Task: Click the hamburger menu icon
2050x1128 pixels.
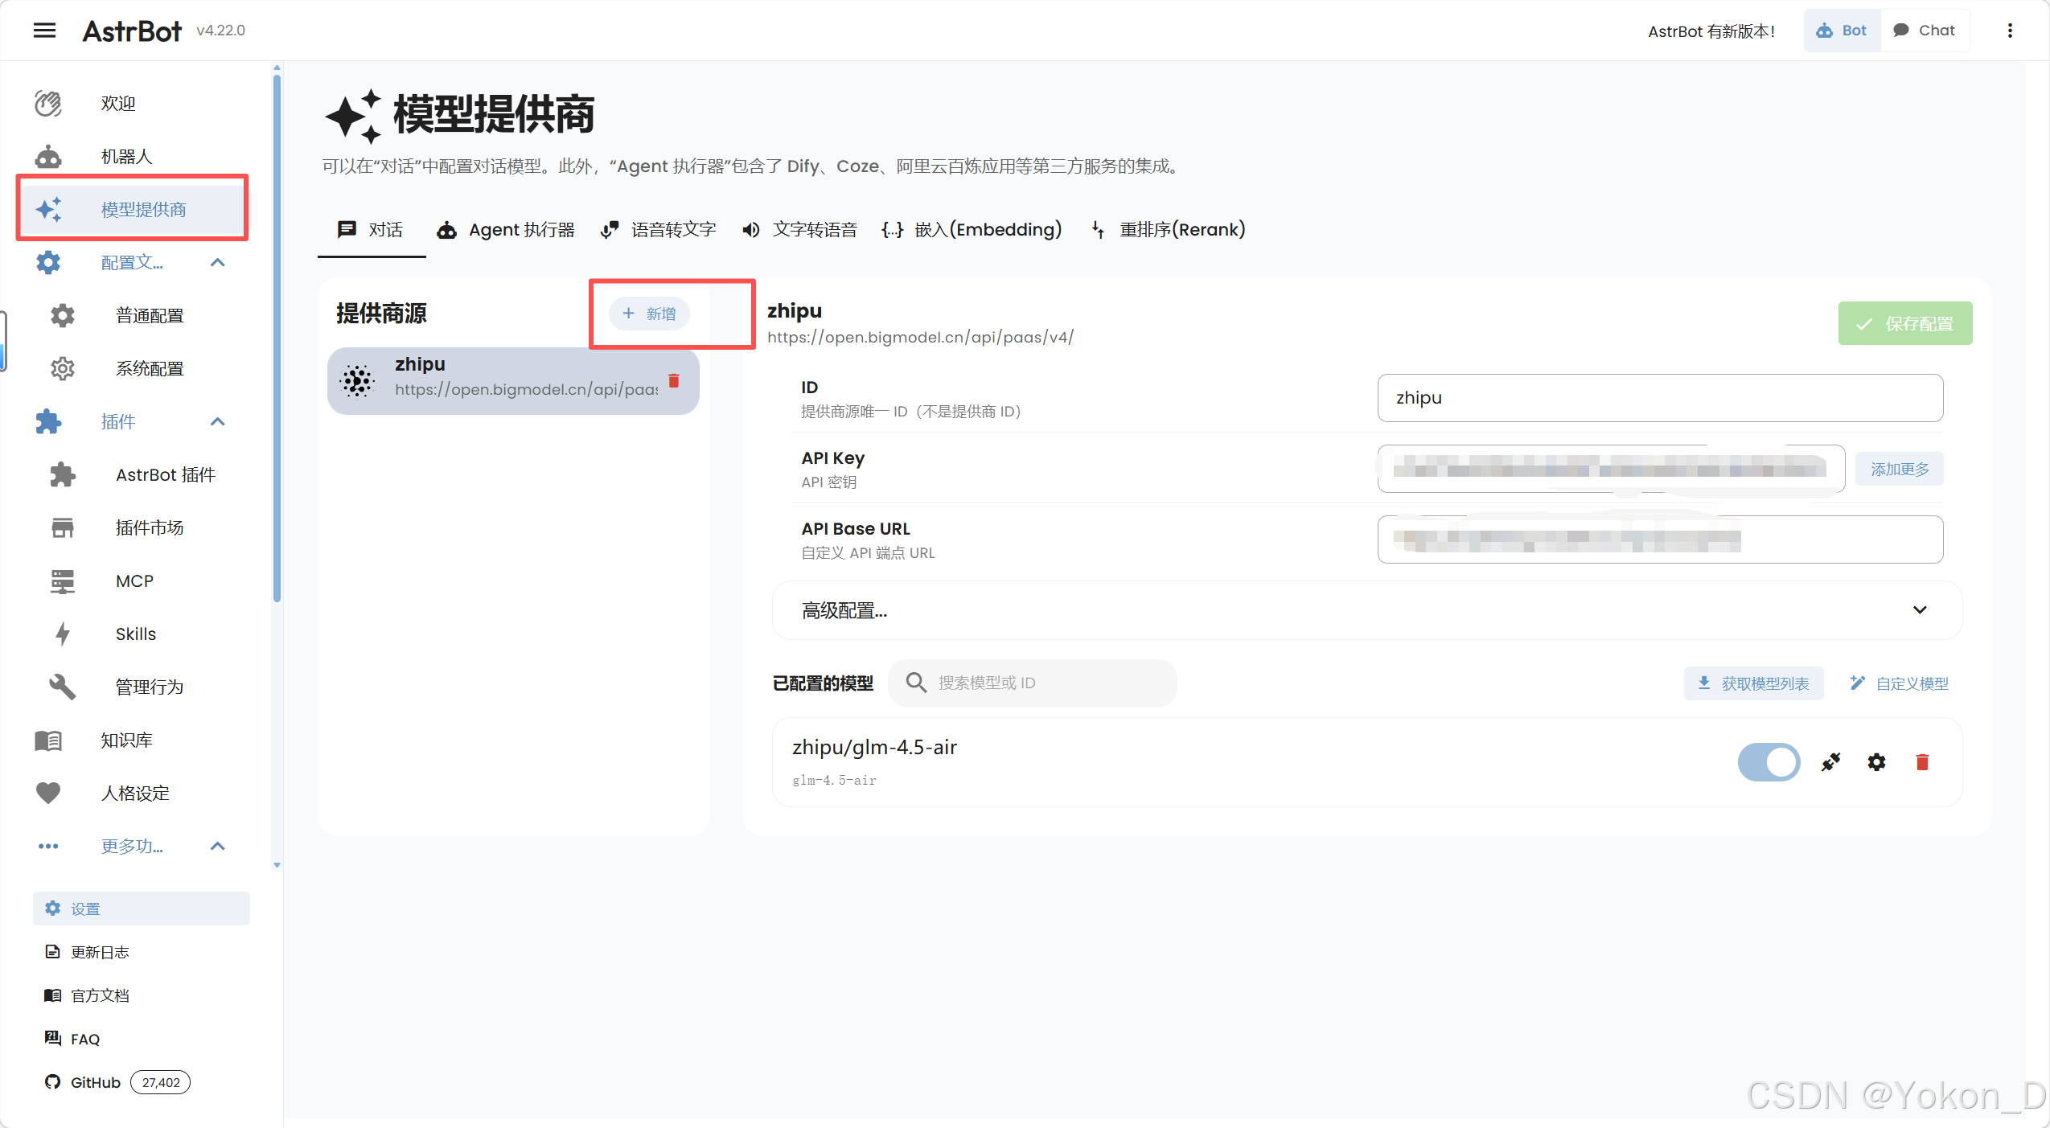Action: [44, 31]
